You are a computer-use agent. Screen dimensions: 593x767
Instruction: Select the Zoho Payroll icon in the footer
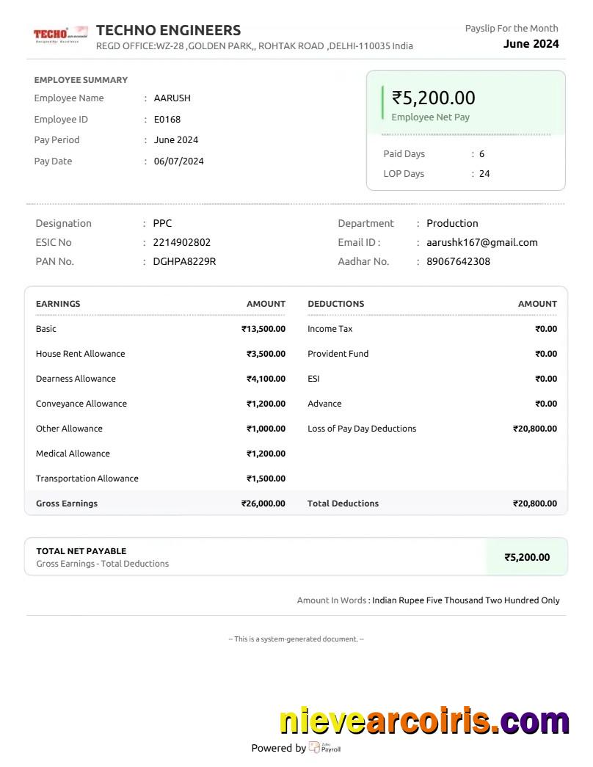click(314, 748)
